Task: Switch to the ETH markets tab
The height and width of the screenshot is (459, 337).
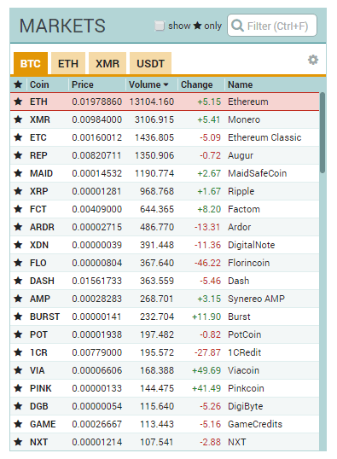Action: click(x=68, y=63)
